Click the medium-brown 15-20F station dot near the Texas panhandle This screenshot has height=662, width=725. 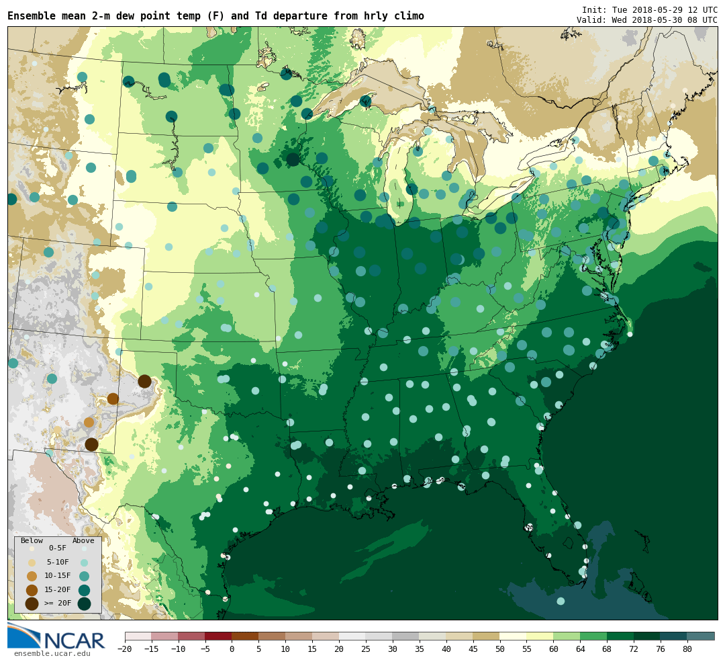click(x=113, y=399)
